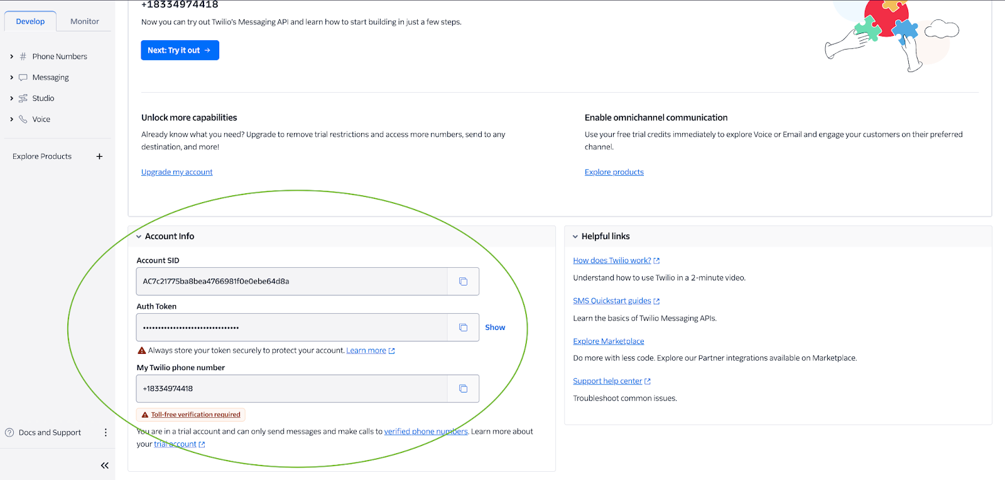Viewport: 1005px width, 480px height.
Task: Click the Docs and Support help icon
Action: point(9,432)
